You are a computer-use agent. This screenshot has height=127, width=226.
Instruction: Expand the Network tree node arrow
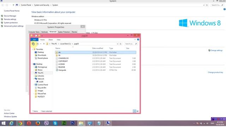coord(34,79)
